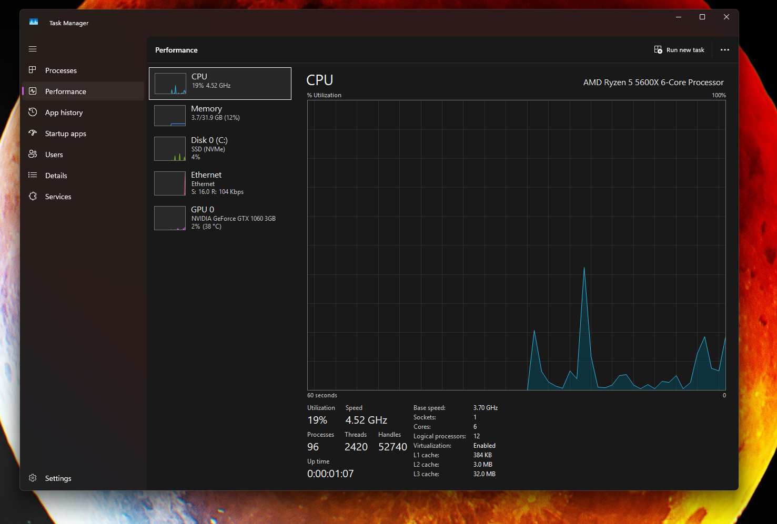
Task: Click the 2420 threads count
Action: 356,447
